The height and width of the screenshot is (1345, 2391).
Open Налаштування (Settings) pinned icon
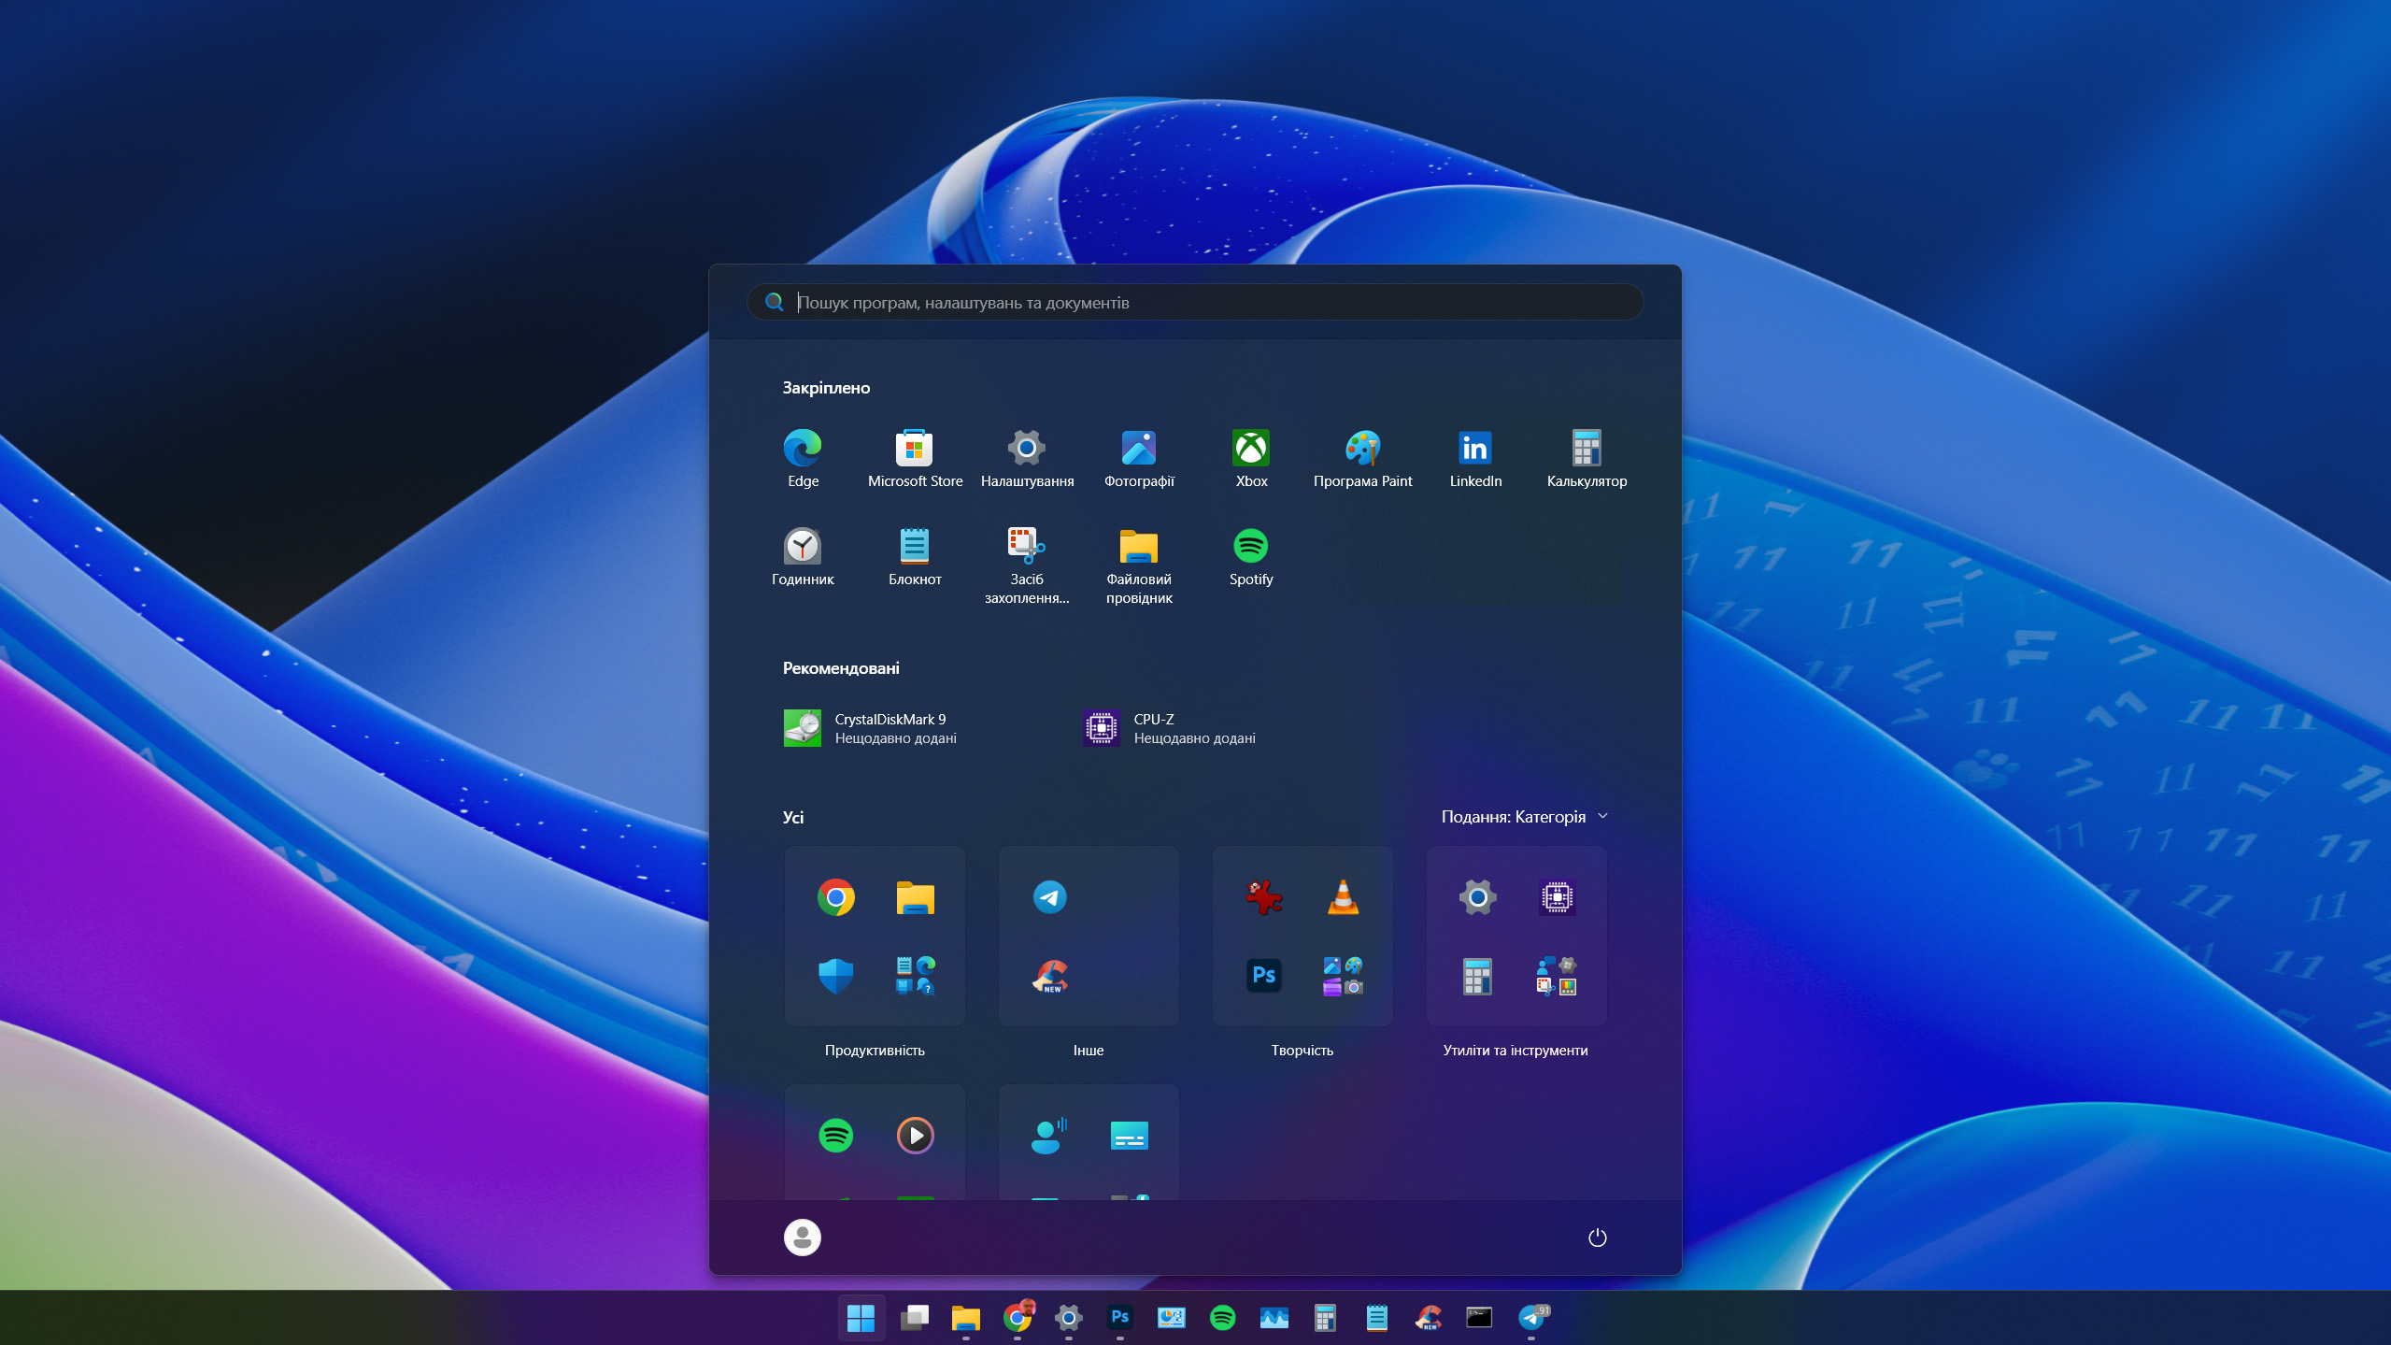click(1026, 457)
